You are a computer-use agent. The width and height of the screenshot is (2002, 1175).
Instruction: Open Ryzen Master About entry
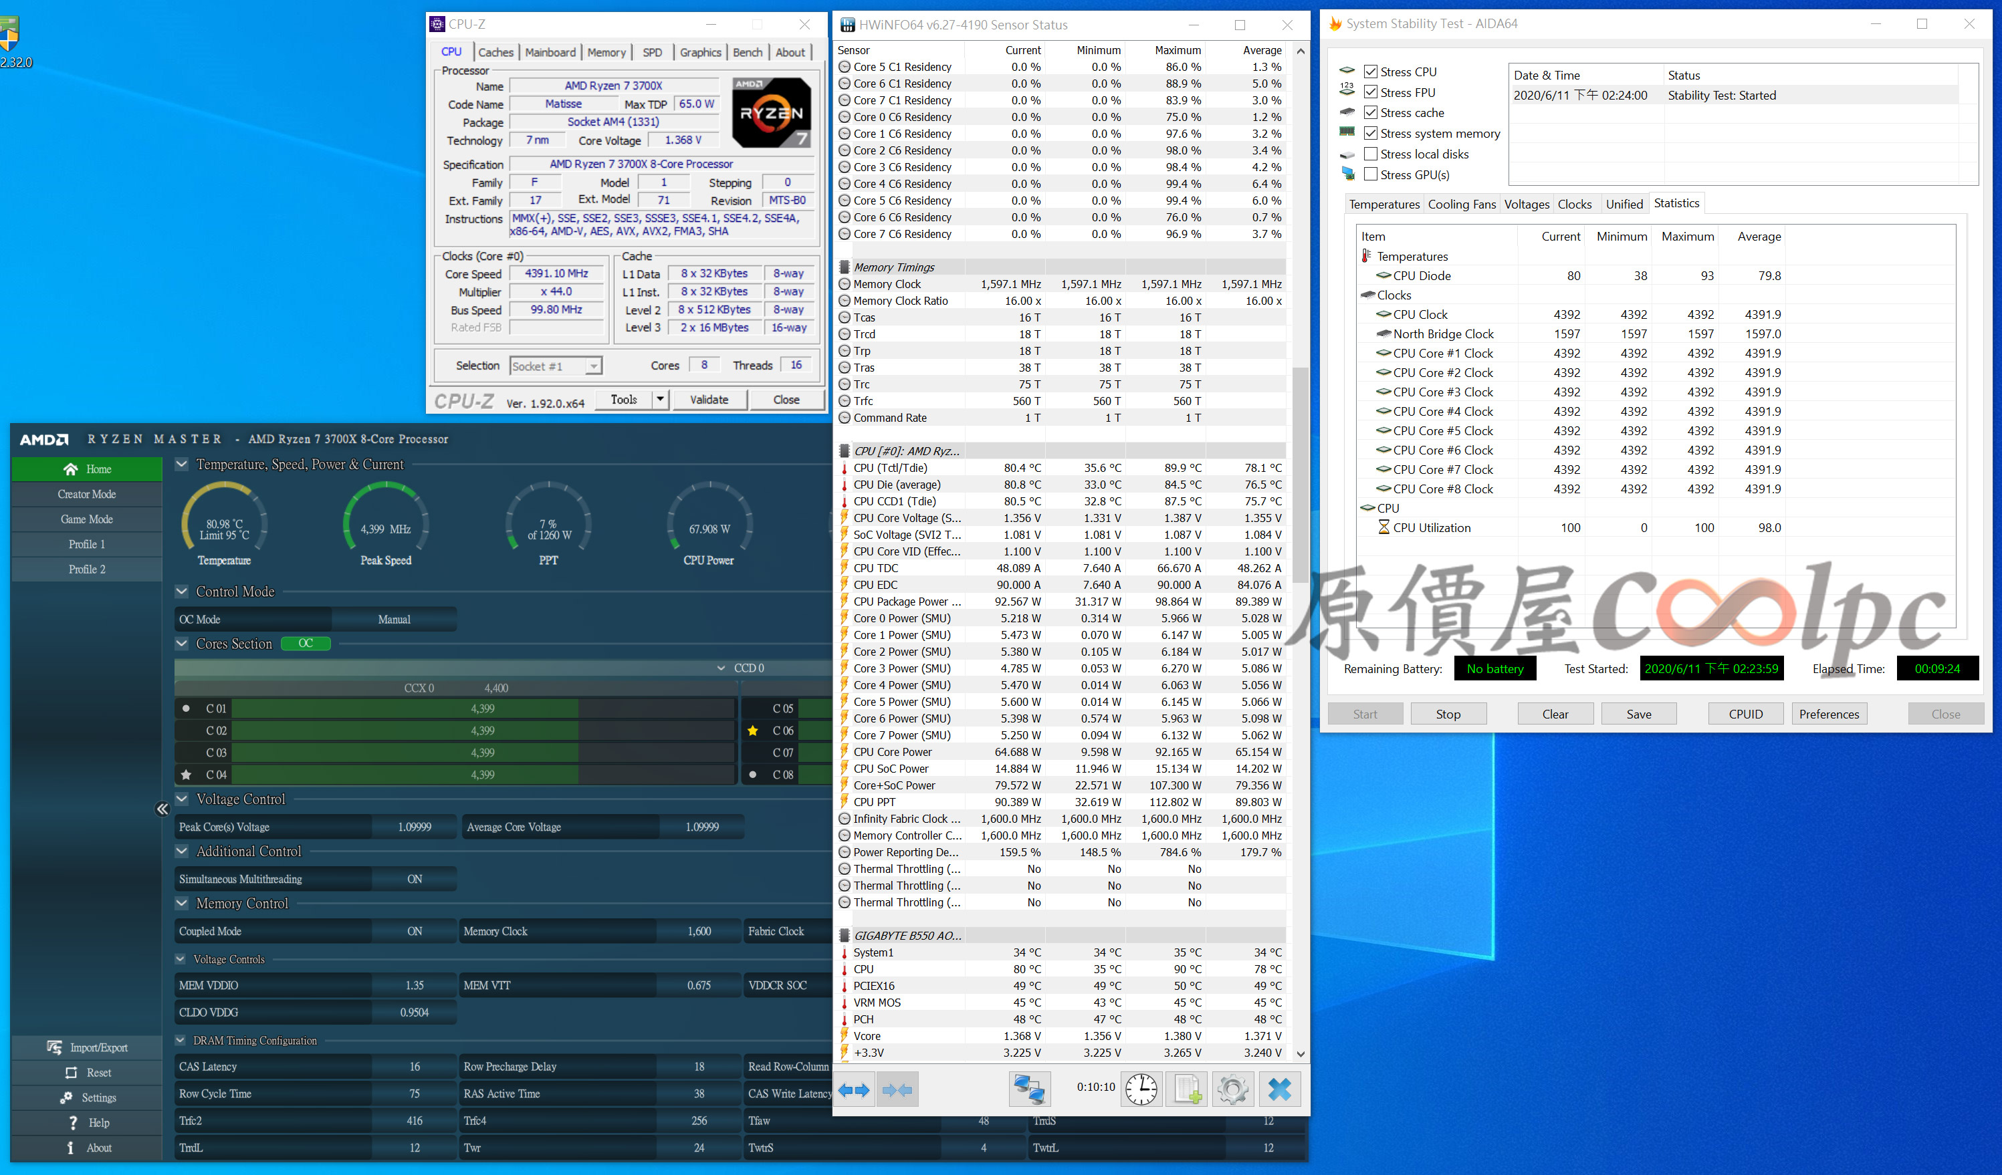(88, 1148)
